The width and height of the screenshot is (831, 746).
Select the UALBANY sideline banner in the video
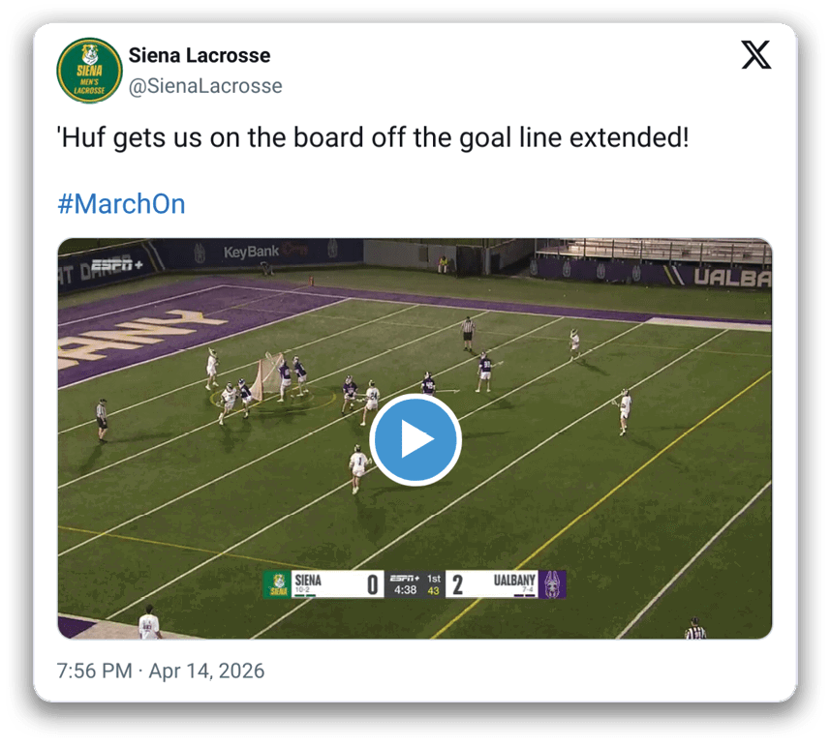click(x=732, y=277)
